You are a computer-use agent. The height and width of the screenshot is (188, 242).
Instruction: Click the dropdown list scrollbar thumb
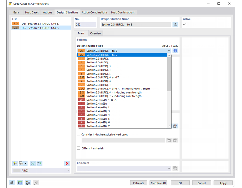[169, 74]
